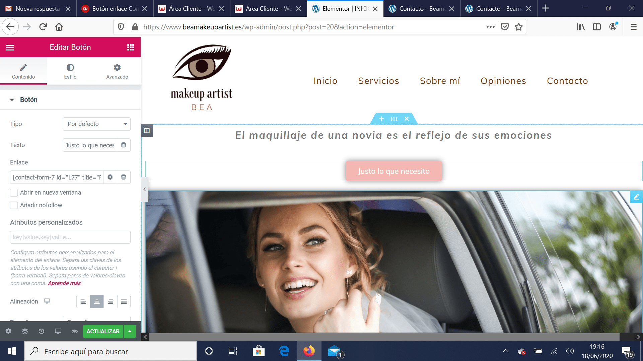Open the Opiniones menu item

(503, 81)
